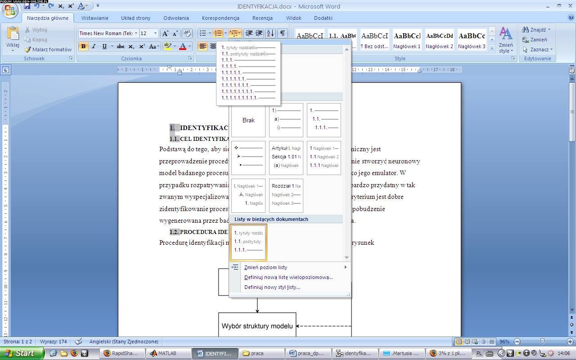Select the current document list thumbnail
The width and height of the screenshot is (576, 360).
(x=248, y=242)
